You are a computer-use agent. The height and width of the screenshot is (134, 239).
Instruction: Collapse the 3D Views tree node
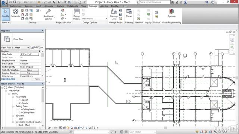pos(13,116)
